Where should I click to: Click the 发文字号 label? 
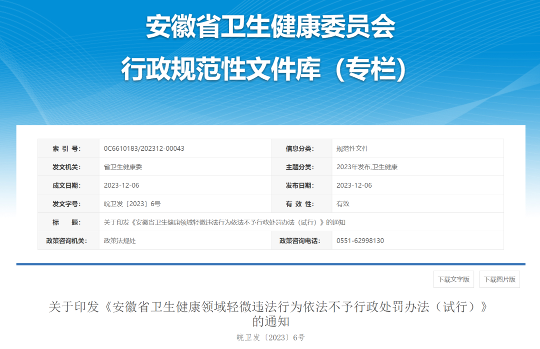tap(66, 204)
